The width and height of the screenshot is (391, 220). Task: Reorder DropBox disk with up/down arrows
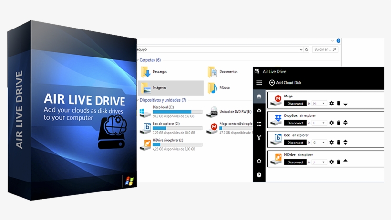345,123
